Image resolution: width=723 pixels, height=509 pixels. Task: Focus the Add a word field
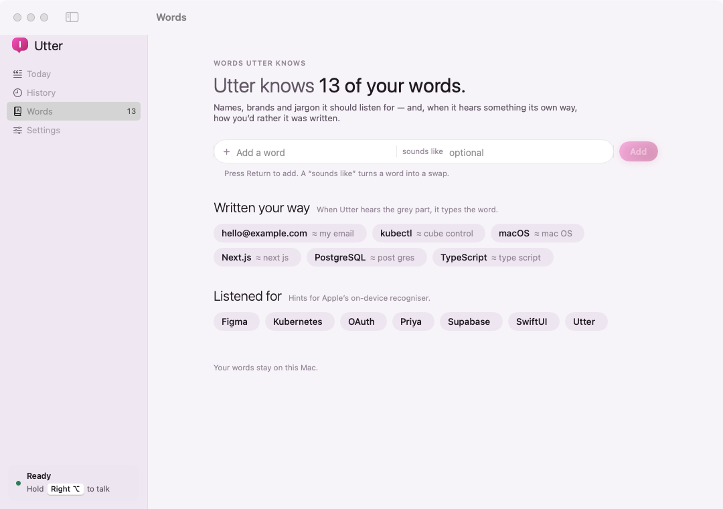pos(313,152)
